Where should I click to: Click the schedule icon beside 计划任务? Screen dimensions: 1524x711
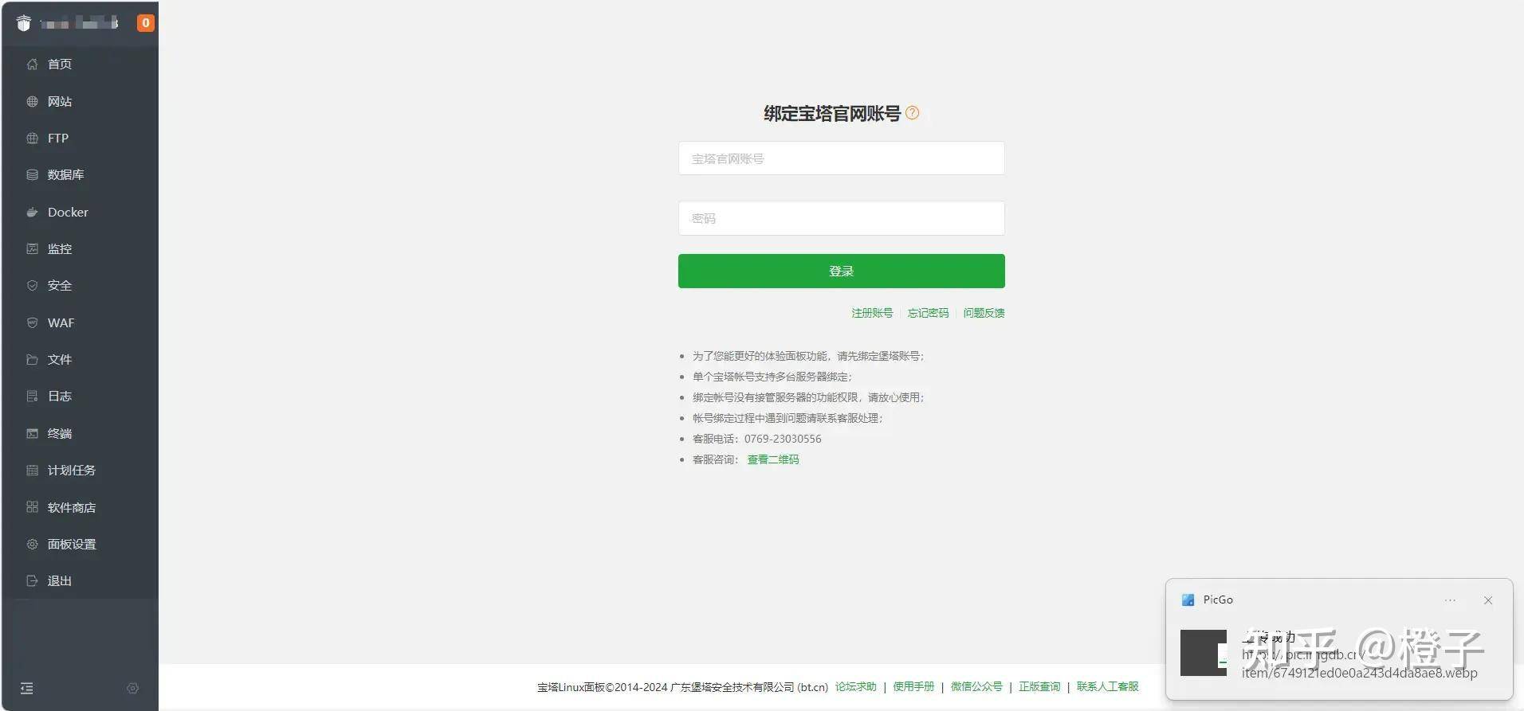[x=32, y=470]
